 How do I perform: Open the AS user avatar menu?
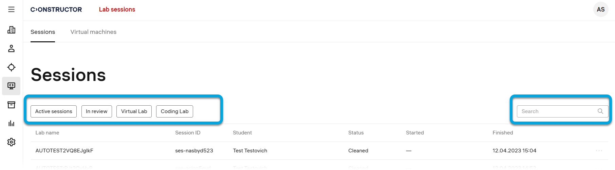pos(600,9)
